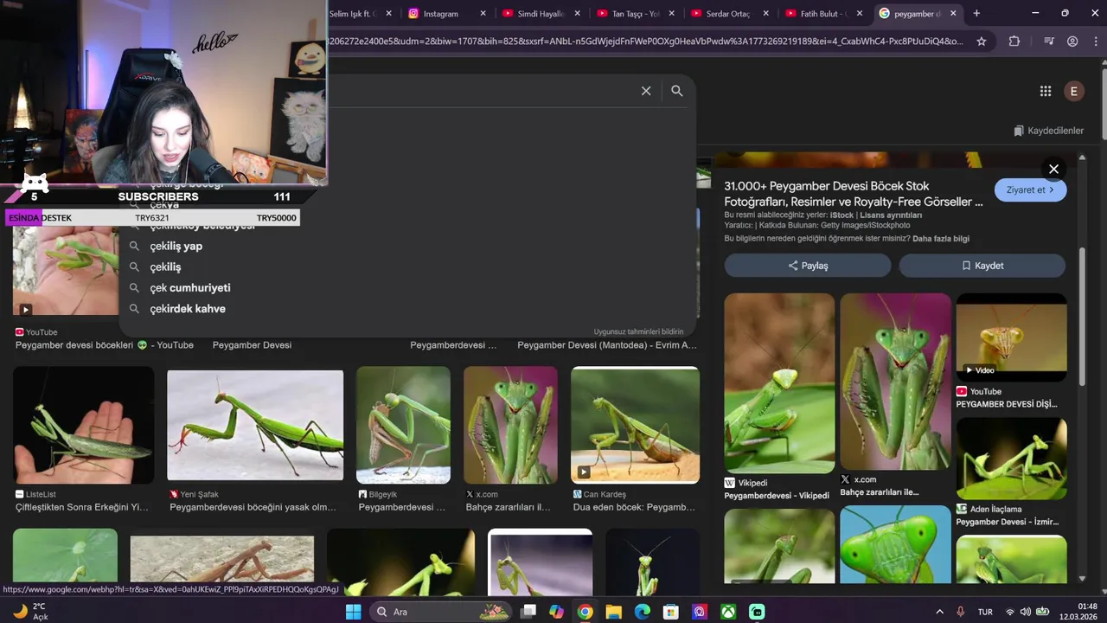The image size is (1107, 623).
Task: Click the preview panel vertical scrollbar
Action: pos(1082,316)
